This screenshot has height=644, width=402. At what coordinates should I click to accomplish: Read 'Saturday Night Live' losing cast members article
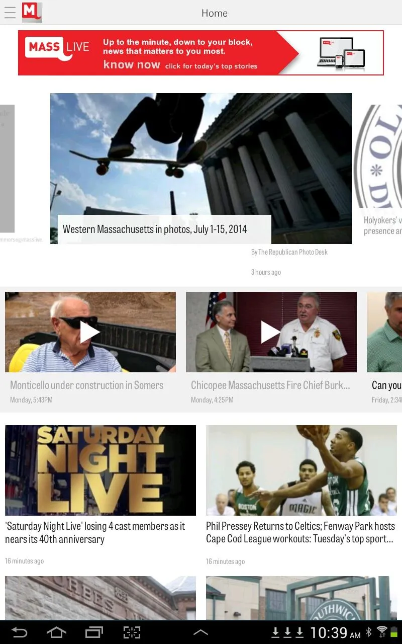(x=95, y=533)
